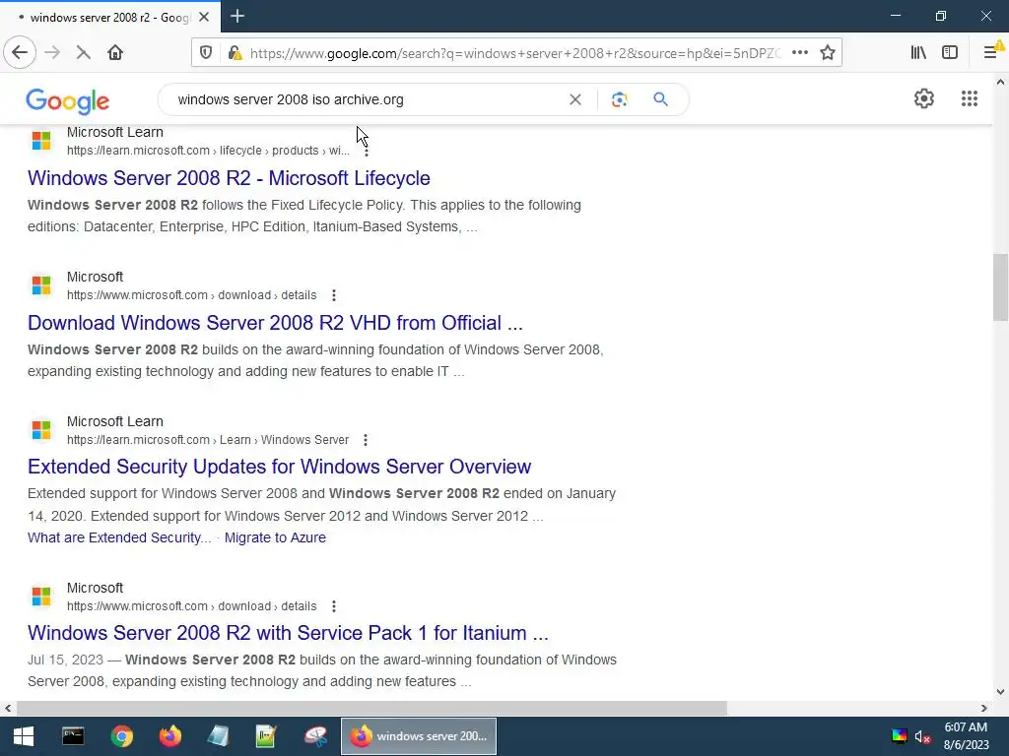Open the paint app icon in the taskbar
1009x756 pixels.
coord(316,736)
